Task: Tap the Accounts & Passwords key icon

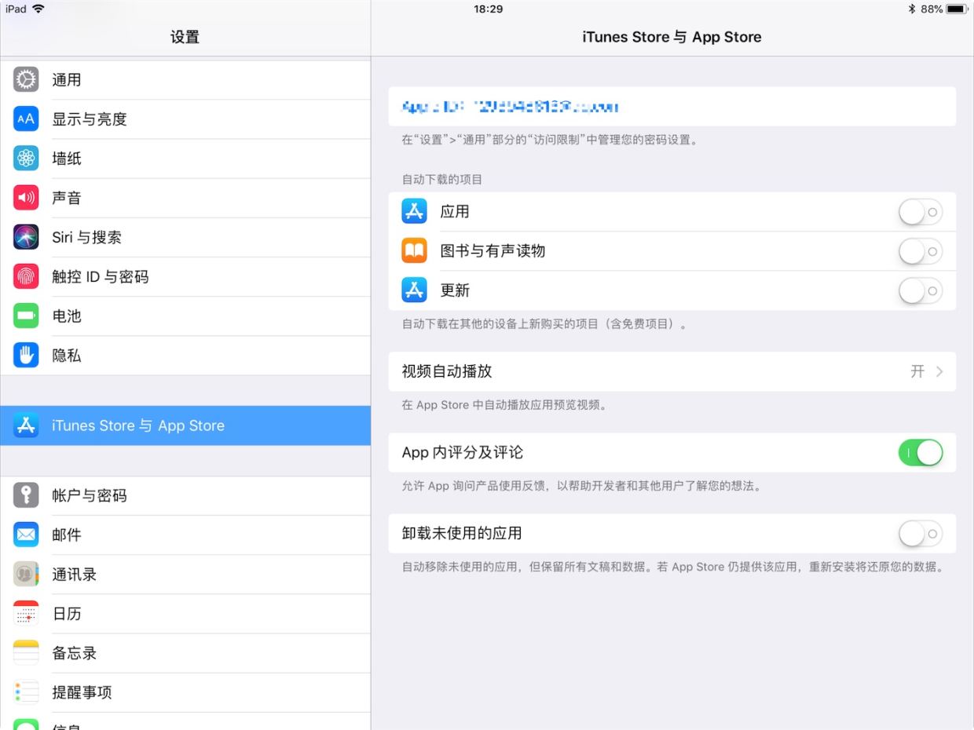Action: 26,495
